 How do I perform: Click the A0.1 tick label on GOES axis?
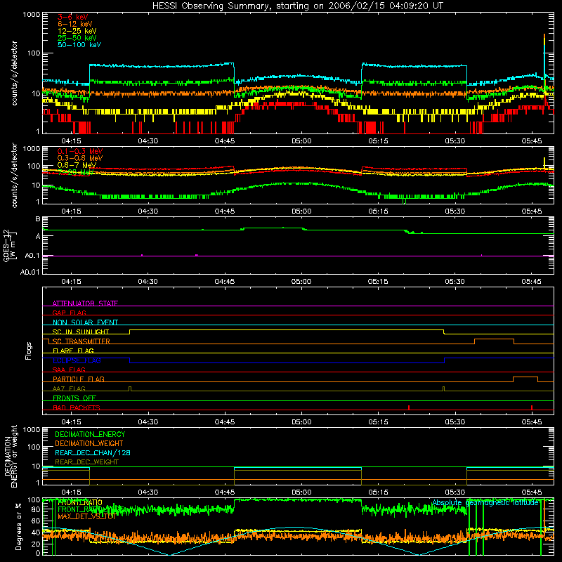point(32,256)
